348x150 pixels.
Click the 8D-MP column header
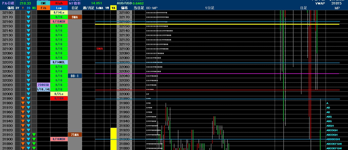152,8
